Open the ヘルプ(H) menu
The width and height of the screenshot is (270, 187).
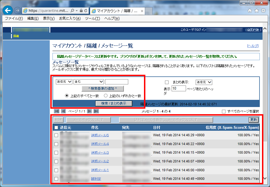pos(112,18)
